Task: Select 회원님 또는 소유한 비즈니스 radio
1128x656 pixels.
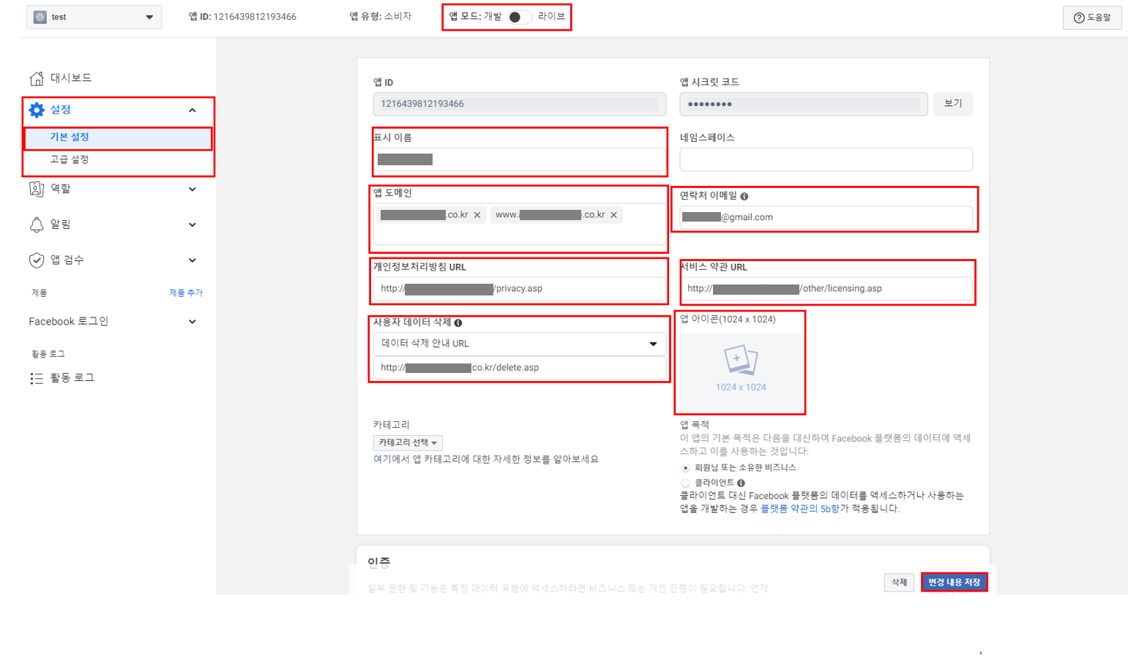Action: pos(685,468)
